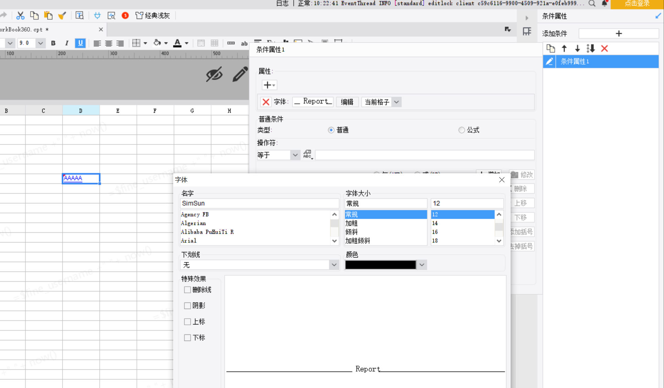664x388 pixels.
Task: Open border style dropdown arrow
Action: click(145, 43)
